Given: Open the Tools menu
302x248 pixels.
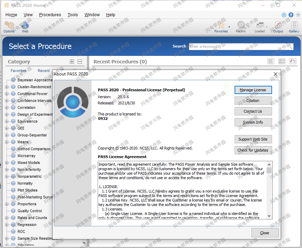Looking at the screenshot, I should [73, 15].
